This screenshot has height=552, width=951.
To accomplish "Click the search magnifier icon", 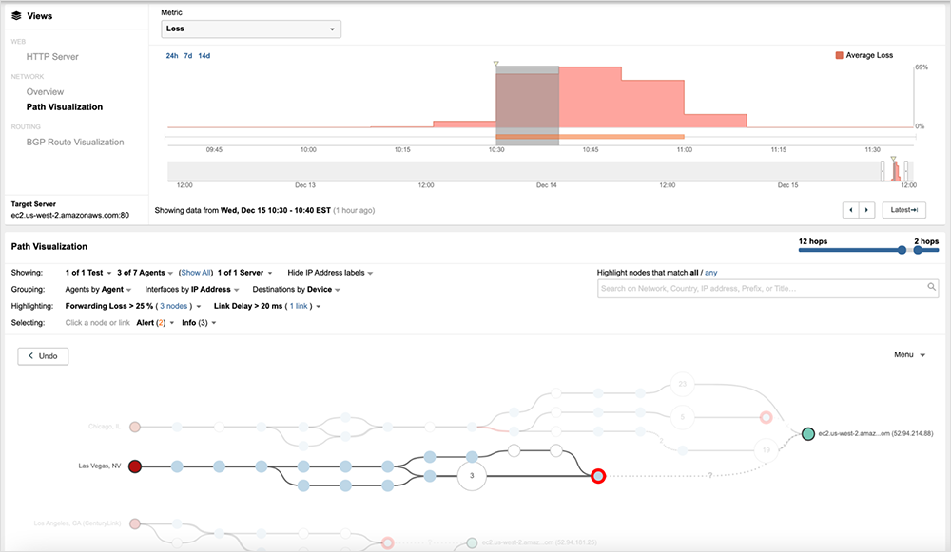I will [x=932, y=287].
